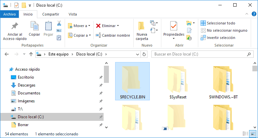Create a Nueva carpeta
Viewport: 258px width, 138px height.
[x=142, y=31]
